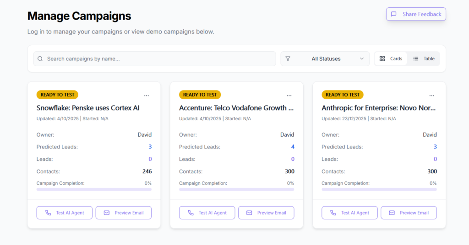The height and width of the screenshot is (245, 469).
Task: Open the Accenture: Telco Vodafone Growth campaign title
Action: [x=236, y=108]
